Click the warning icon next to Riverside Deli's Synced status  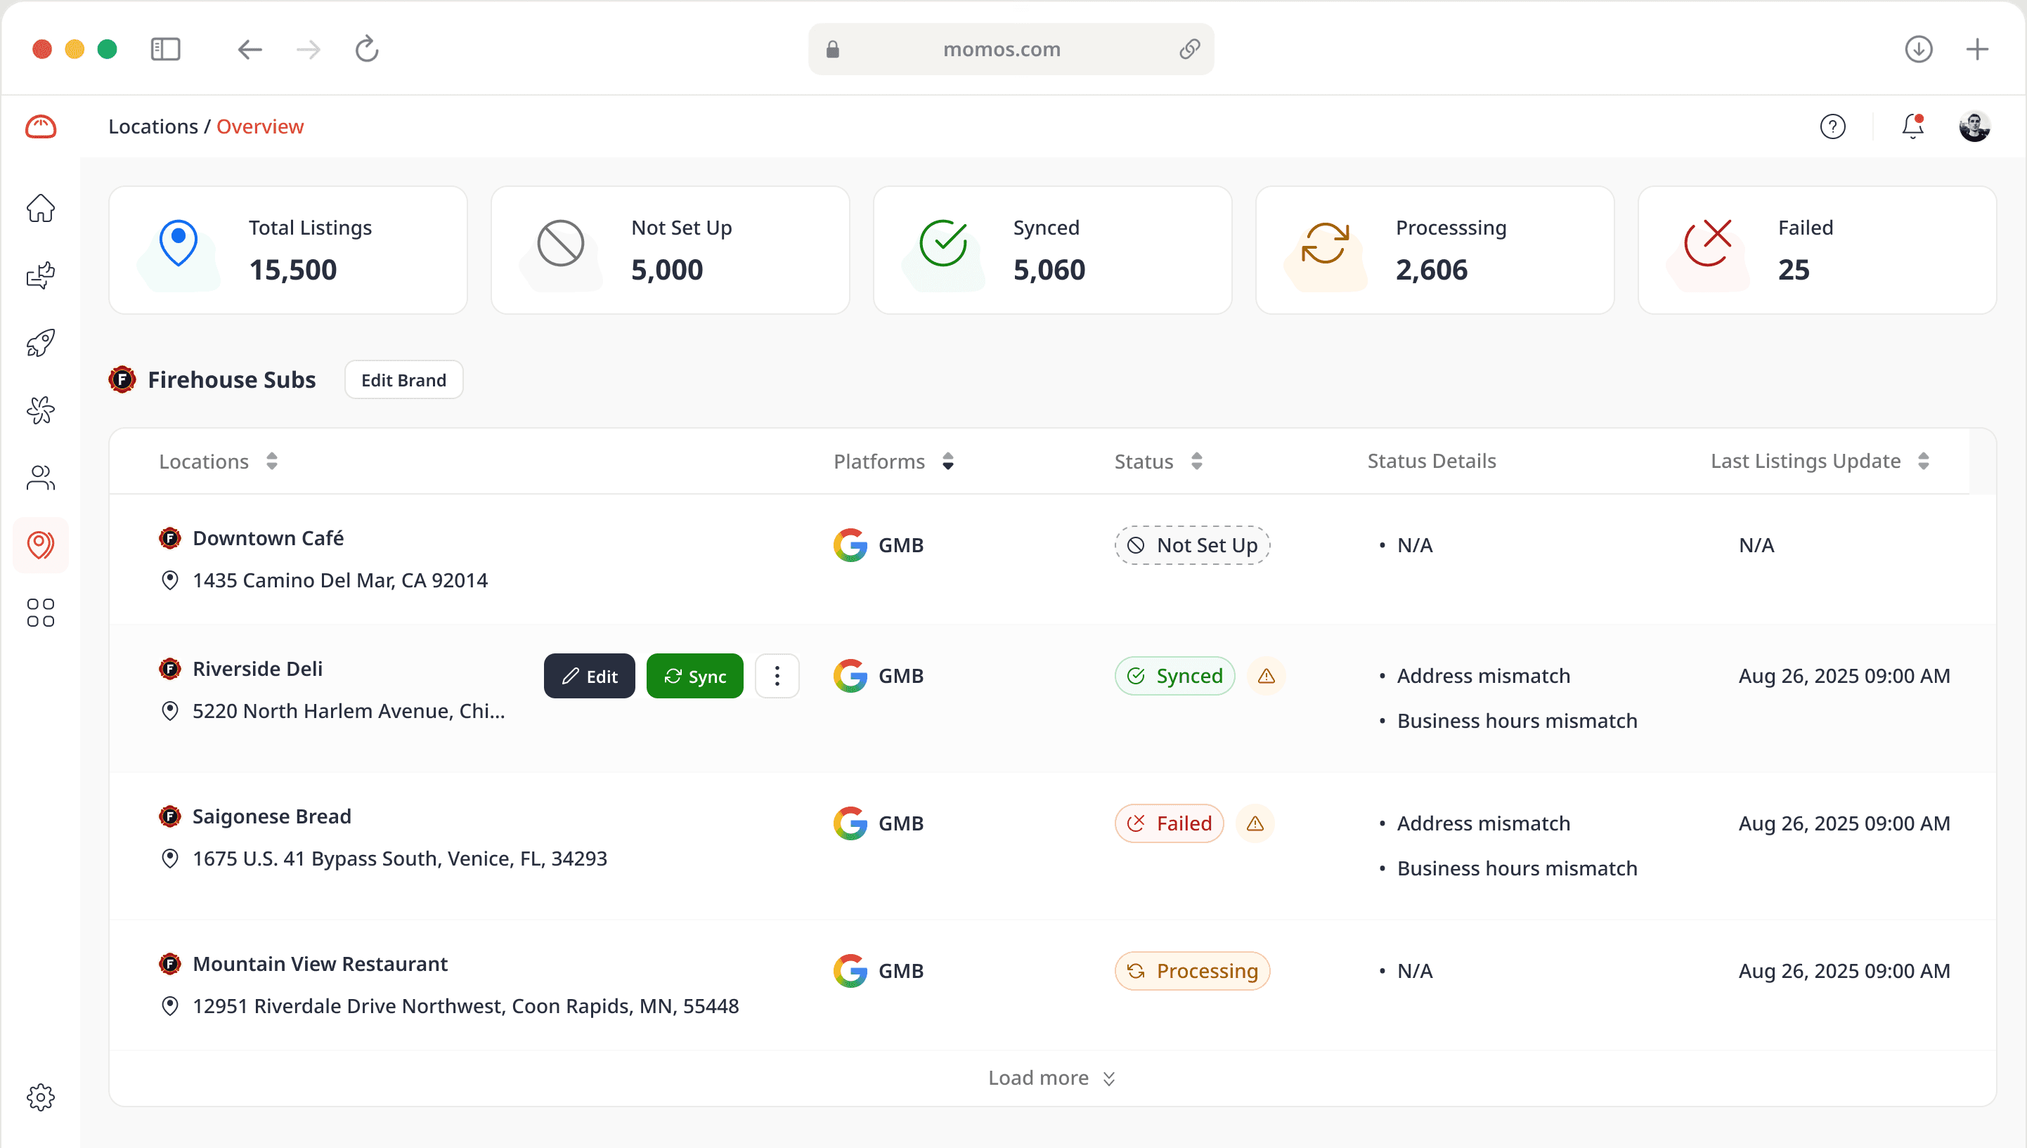pyautogui.click(x=1267, y=676)
